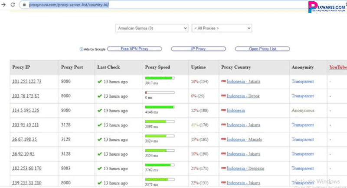Open the American Samoa country dropdown
The image size is (347, 188).
pyautogui.click(x=152, y=28)
